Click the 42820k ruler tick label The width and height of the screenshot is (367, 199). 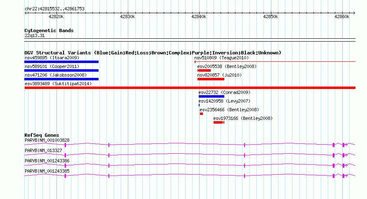56,16
